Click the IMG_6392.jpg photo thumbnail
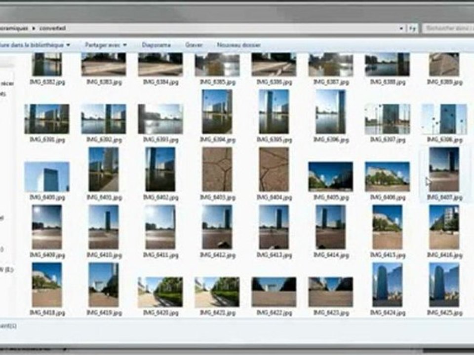The image size is (474, 355). click(x=104, y=119)
